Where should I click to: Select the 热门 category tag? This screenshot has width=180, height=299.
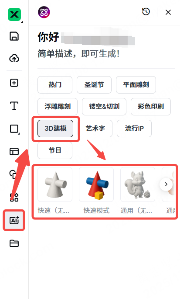tap(55, 85)
